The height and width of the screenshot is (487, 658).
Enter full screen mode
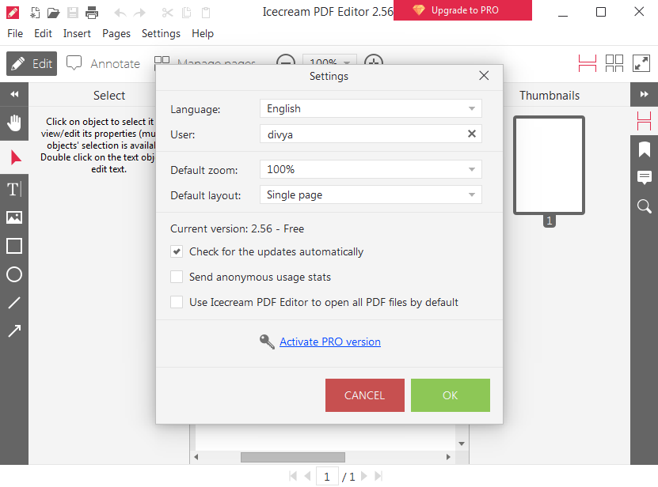pyautogui.click(x=641, y=64)
